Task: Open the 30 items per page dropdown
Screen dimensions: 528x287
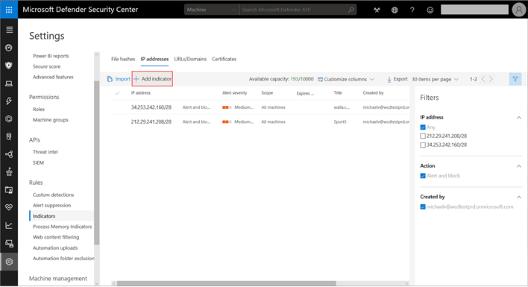Action: [435, 79]
